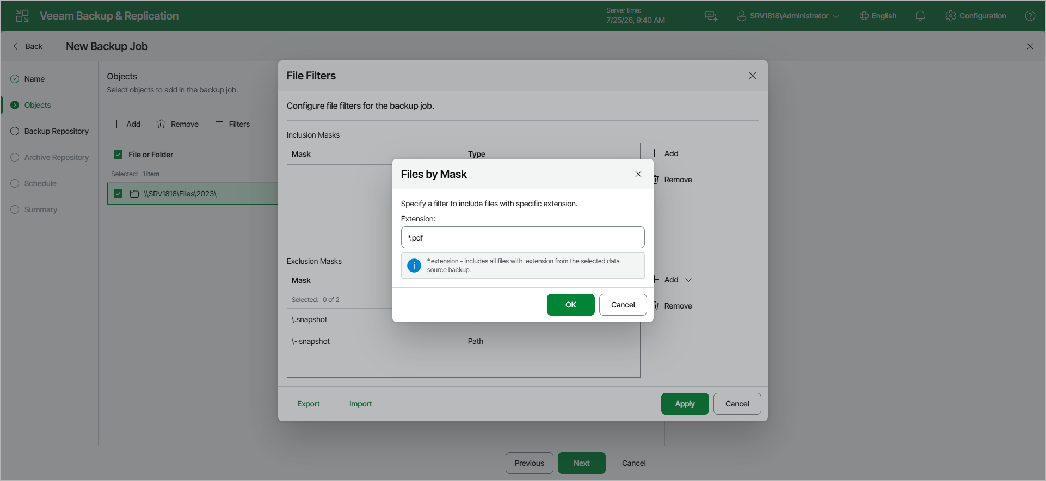Open the help question mark icon
The height and width of the screenshot is (481, 1046).
pos(1030,16)
